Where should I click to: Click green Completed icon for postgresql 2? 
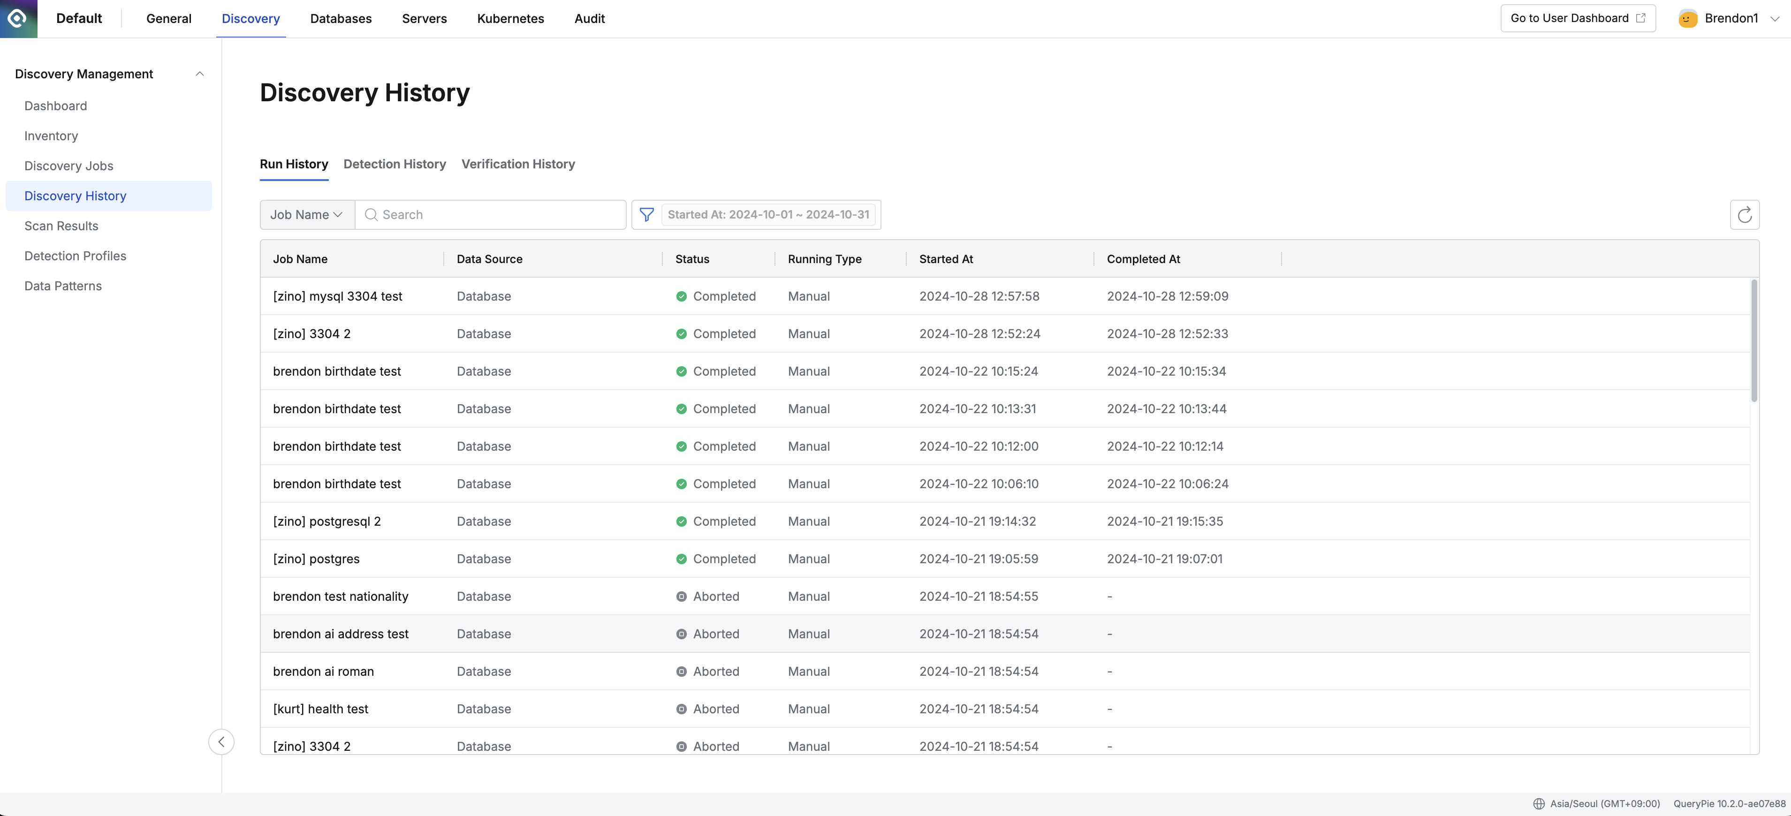pos(681,521)
